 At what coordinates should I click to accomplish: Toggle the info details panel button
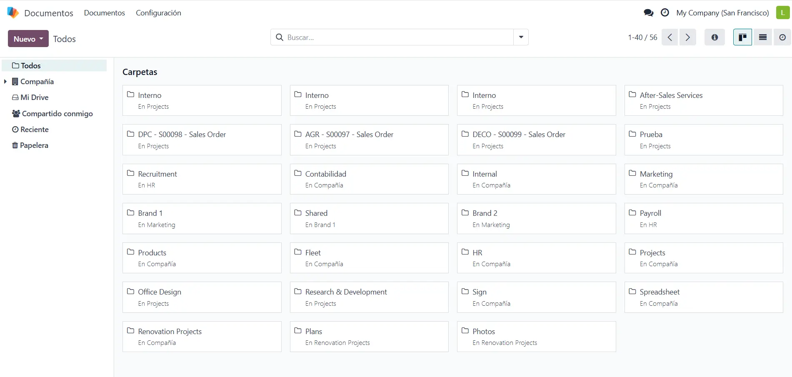(x=715, y=37)
